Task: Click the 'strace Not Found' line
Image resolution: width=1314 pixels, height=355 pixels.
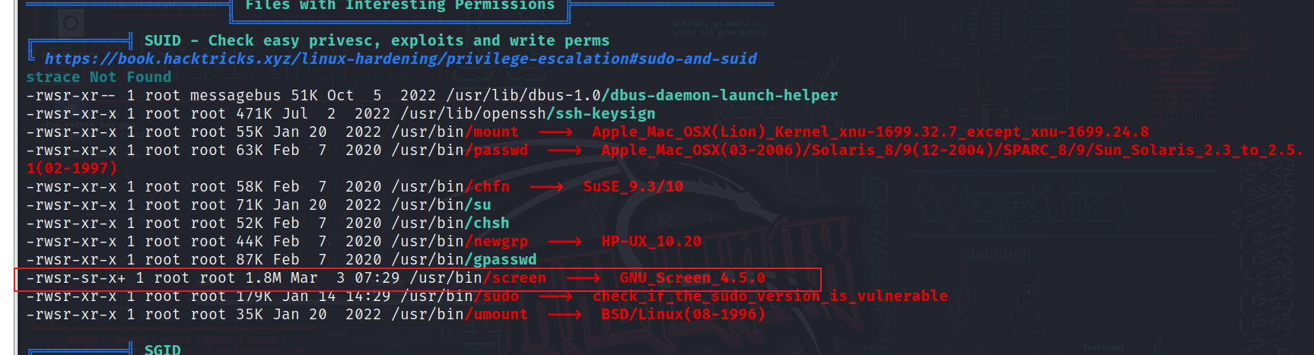Action: (99, 77)
